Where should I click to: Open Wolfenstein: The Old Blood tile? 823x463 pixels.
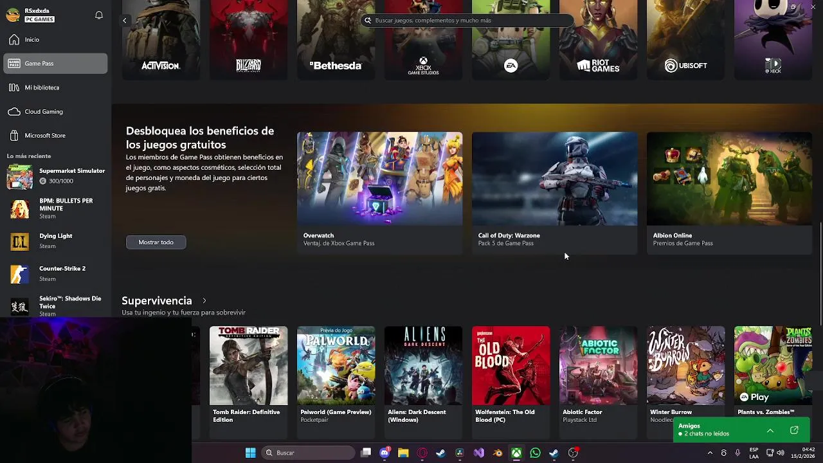point(511,383)
